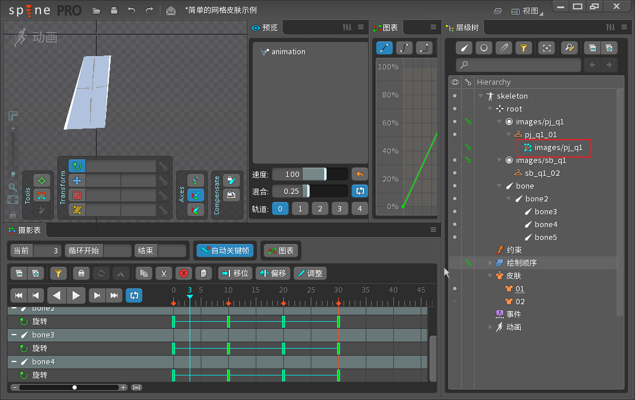Open a project with the folder icon
The image size is (635, 400).
tap(97, 11)
